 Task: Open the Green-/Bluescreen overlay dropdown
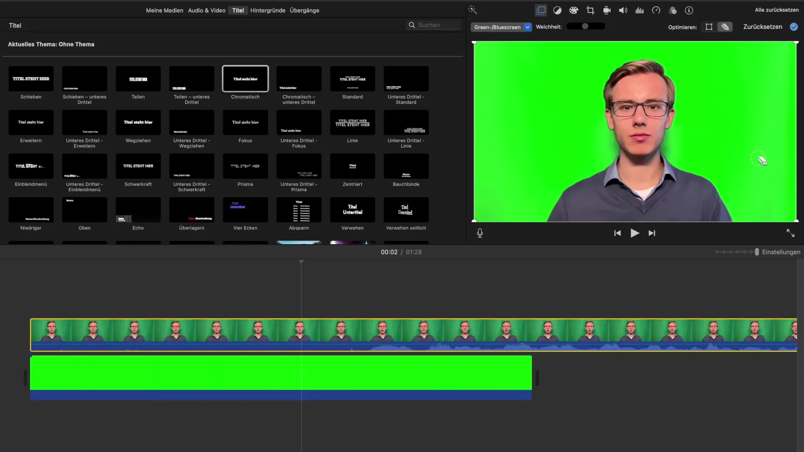[x=501, y=27]
